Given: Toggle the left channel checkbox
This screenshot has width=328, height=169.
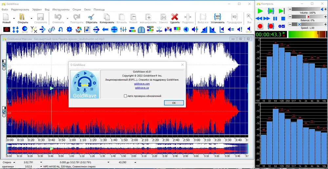Looking at the screenshot, I should (x=4, y=65).
